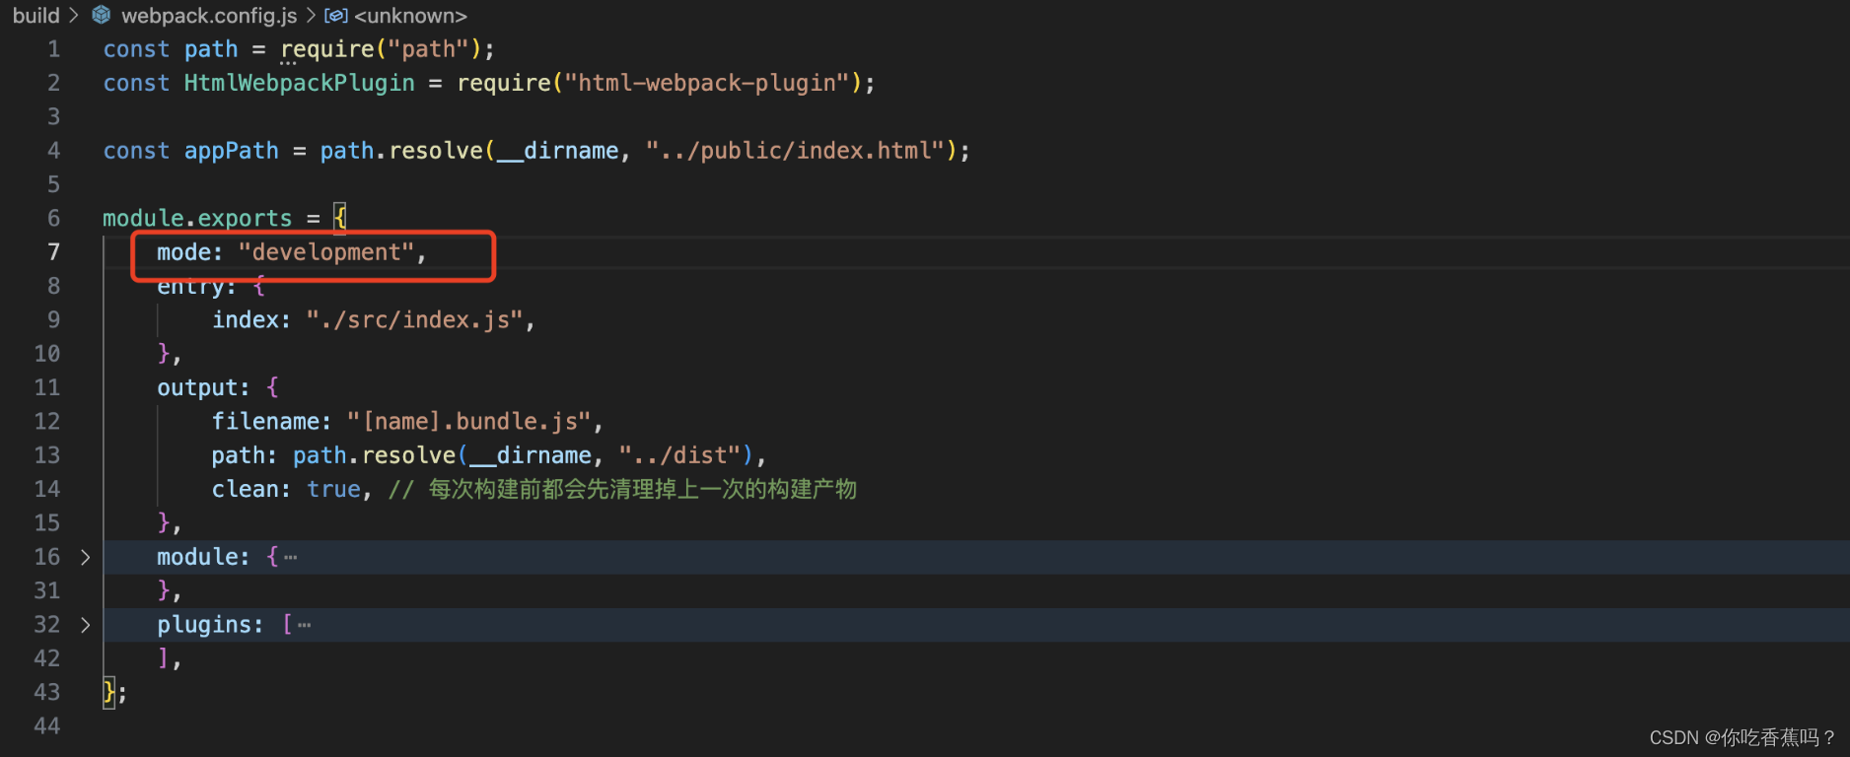This screenshot has height=757, width=1850.
Task: Click line number 1 in the gutter
Action: 54,49
